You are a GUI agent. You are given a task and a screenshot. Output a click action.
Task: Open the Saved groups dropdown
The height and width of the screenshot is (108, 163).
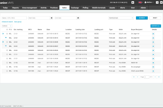click(x=121, y=18)
